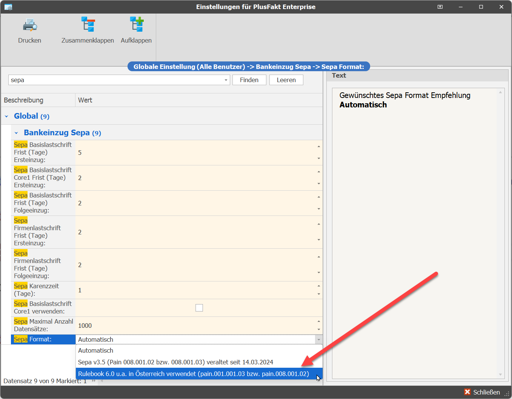Toggle Sepa Basislastschrift Core1 verwenden checkbox
512x399 pixels.
pos(199,308)
